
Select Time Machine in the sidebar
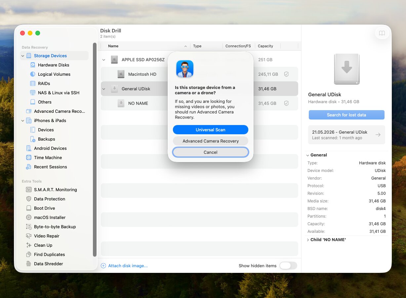tap(48, 157)
